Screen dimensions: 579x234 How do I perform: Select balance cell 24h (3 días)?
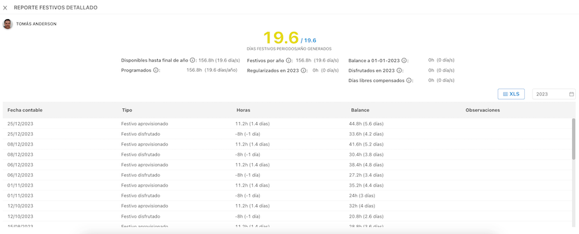(x=363, y=196)
